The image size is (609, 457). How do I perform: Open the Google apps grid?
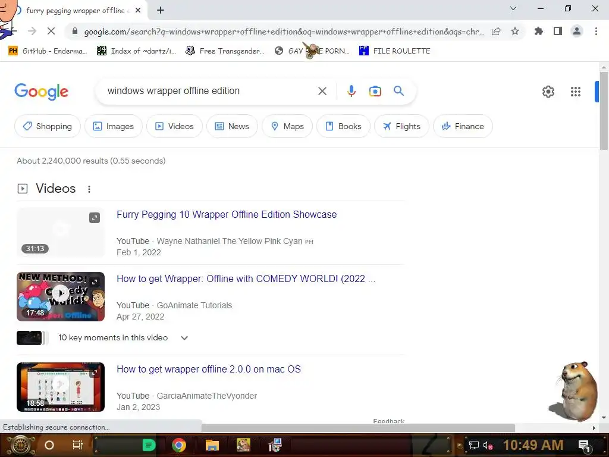pos(575,92)
